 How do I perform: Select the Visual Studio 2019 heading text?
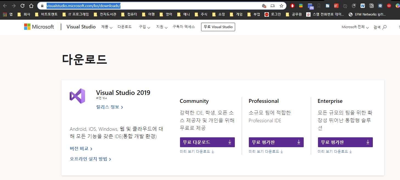click(123, 92)
